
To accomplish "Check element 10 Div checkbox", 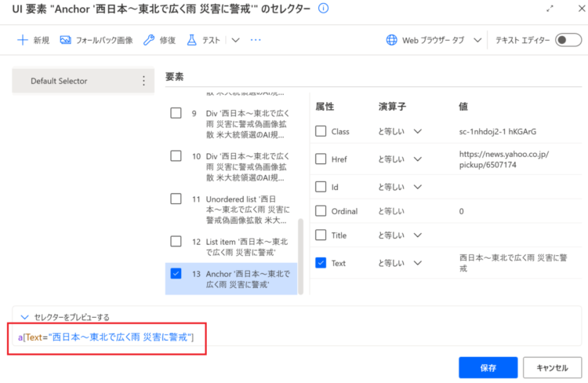I will pos(176,156).
